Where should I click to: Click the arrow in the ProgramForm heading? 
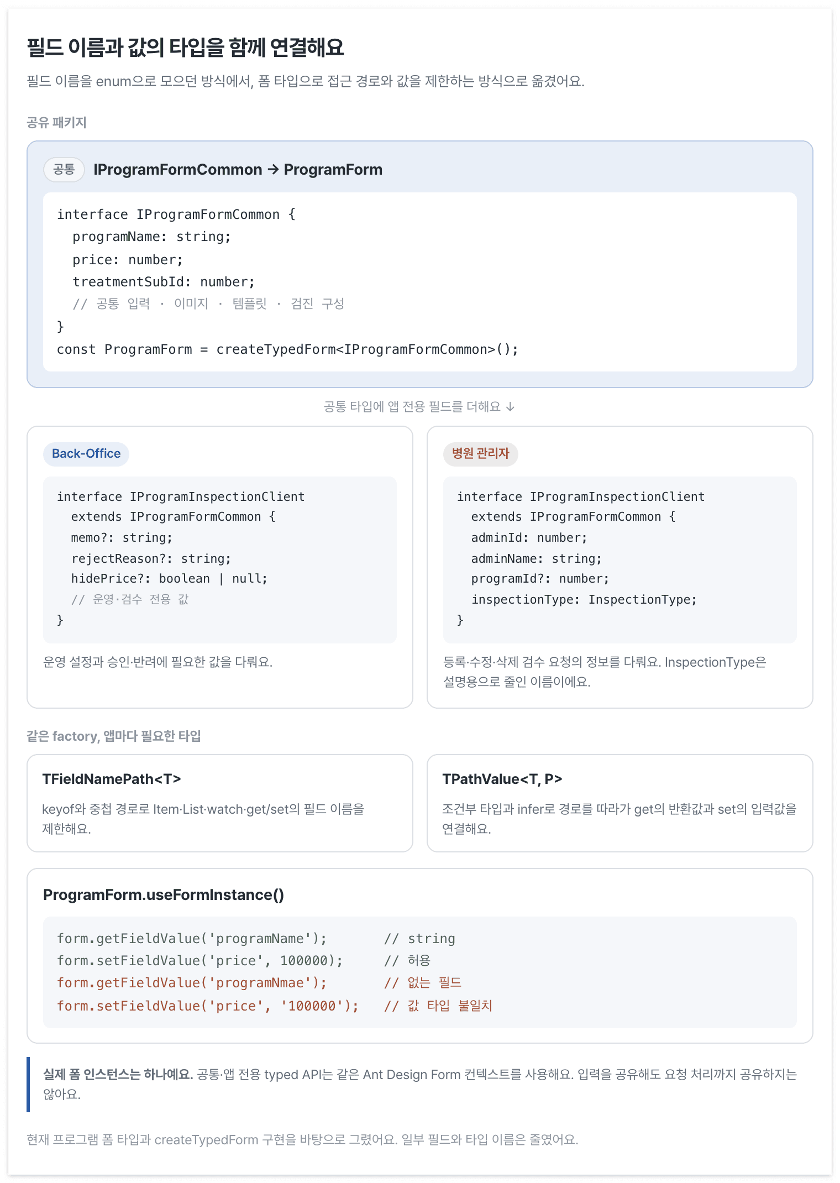click(273, 170)
